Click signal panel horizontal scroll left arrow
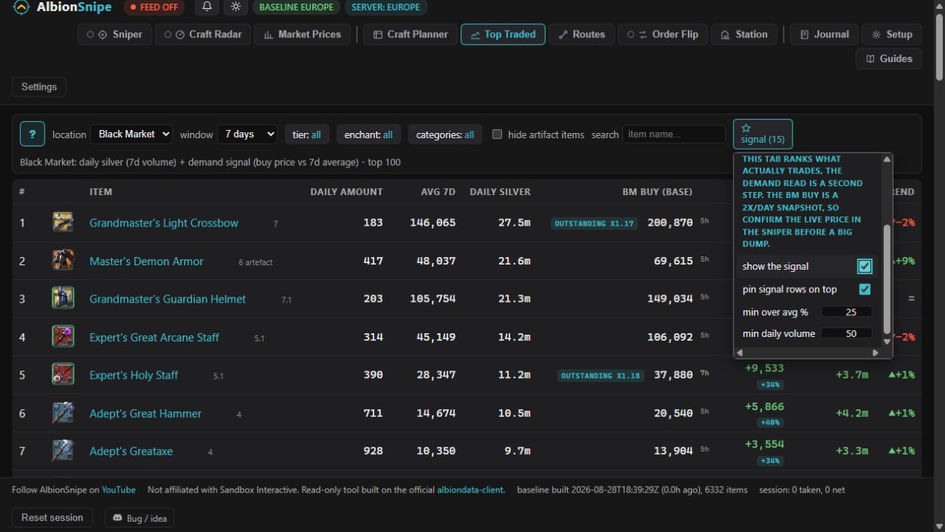 click(x=740, y=353)
